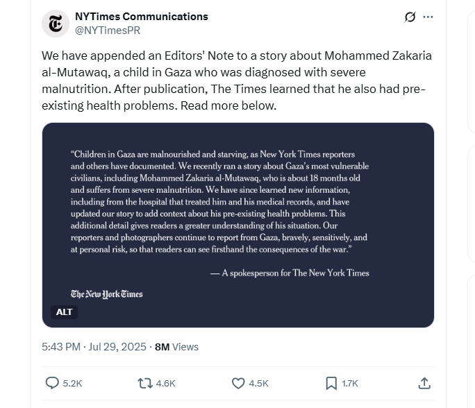The image size is (475, 408).
Task: Click the 1.7K bookmarks count
Action: coord(350,383)
